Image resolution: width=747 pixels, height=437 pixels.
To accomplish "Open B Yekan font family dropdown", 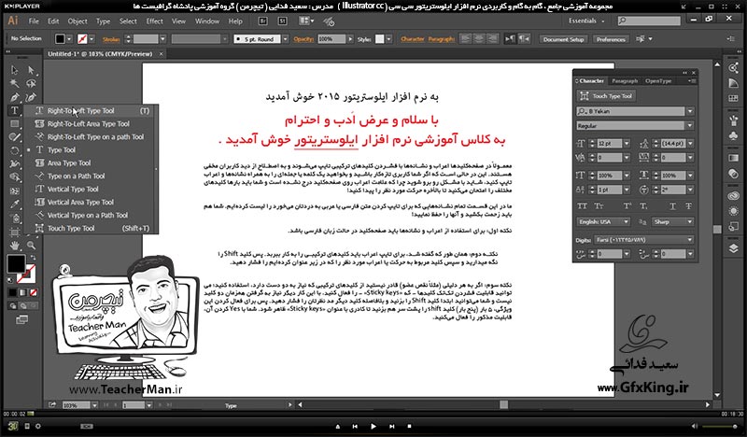I will (689, 111).
